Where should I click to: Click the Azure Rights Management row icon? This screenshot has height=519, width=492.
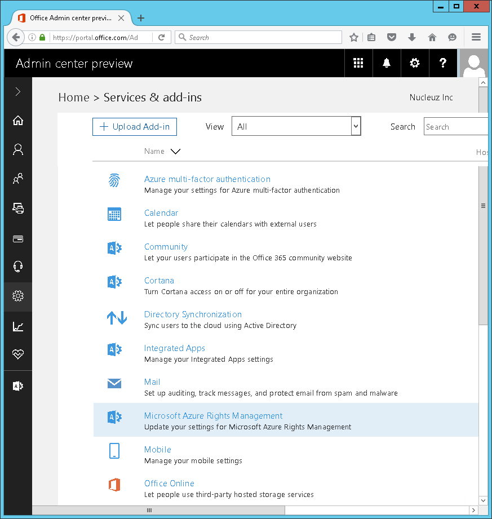[x=114, y=417]
